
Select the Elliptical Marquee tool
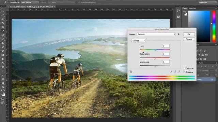tap(3, 15)
